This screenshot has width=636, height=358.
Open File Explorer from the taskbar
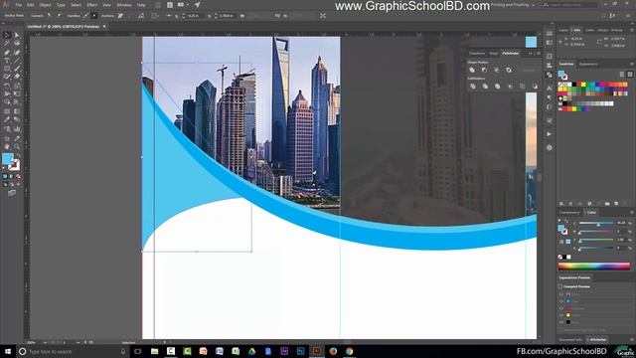pyautogui.click(x=155, y=351)
